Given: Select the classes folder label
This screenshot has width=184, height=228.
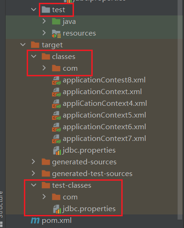Looking at the screenshot, I should click(x=64, y=57).
